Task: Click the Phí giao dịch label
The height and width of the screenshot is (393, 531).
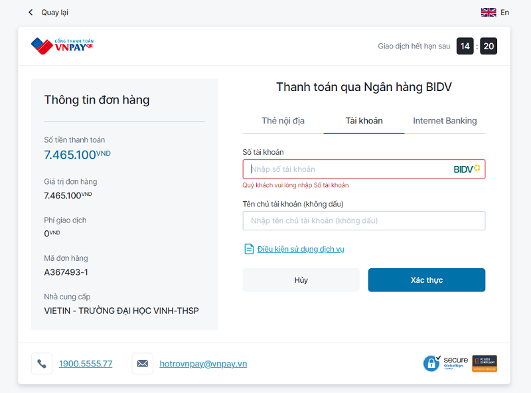Action: (65, 220)
